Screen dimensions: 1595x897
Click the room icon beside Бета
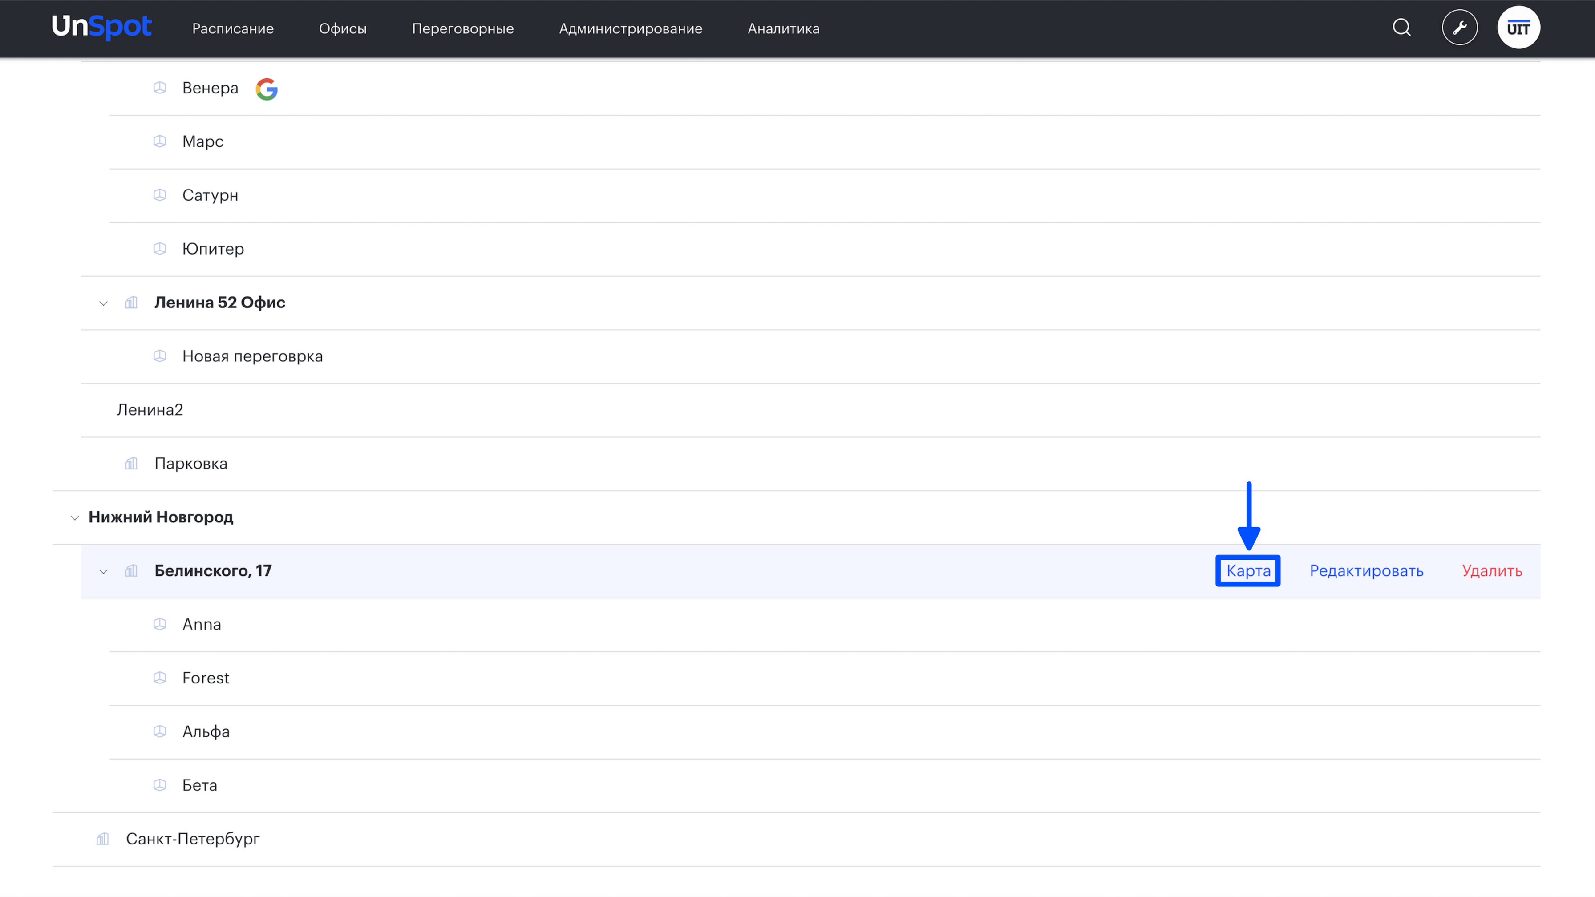[x=160, y=786]
